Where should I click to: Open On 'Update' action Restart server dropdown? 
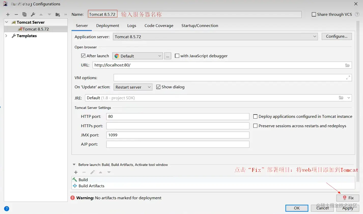click(x=133, y=87)
